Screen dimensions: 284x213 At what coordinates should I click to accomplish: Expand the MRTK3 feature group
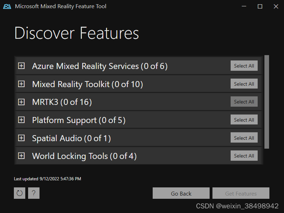point(21,102)
